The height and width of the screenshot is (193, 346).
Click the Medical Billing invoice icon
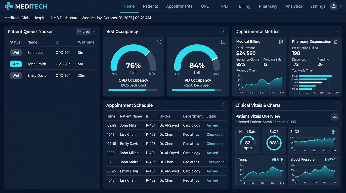pos(281,42)
